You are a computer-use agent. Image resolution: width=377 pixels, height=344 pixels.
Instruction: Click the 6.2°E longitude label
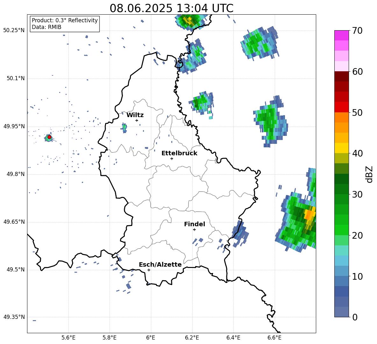coord(192,338)
